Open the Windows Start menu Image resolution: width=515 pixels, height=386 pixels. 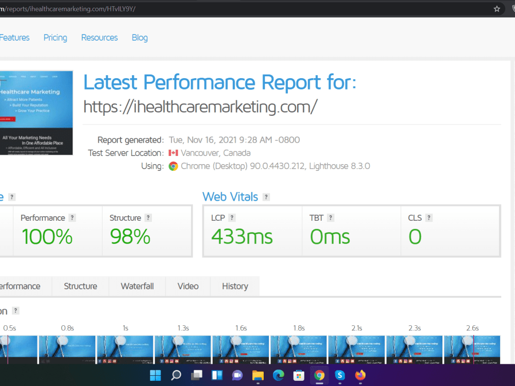156,375
